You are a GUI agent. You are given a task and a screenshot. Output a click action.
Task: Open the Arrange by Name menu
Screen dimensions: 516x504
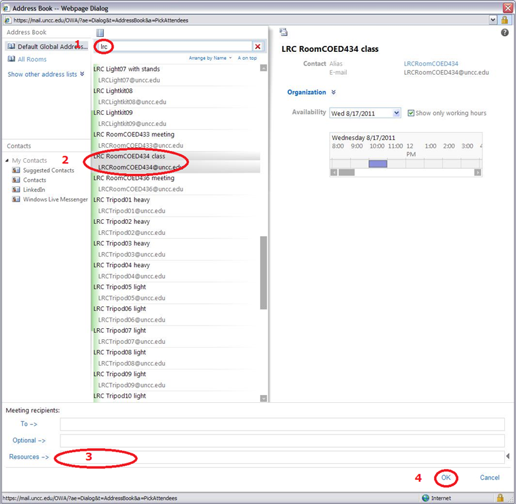[209, 58]
